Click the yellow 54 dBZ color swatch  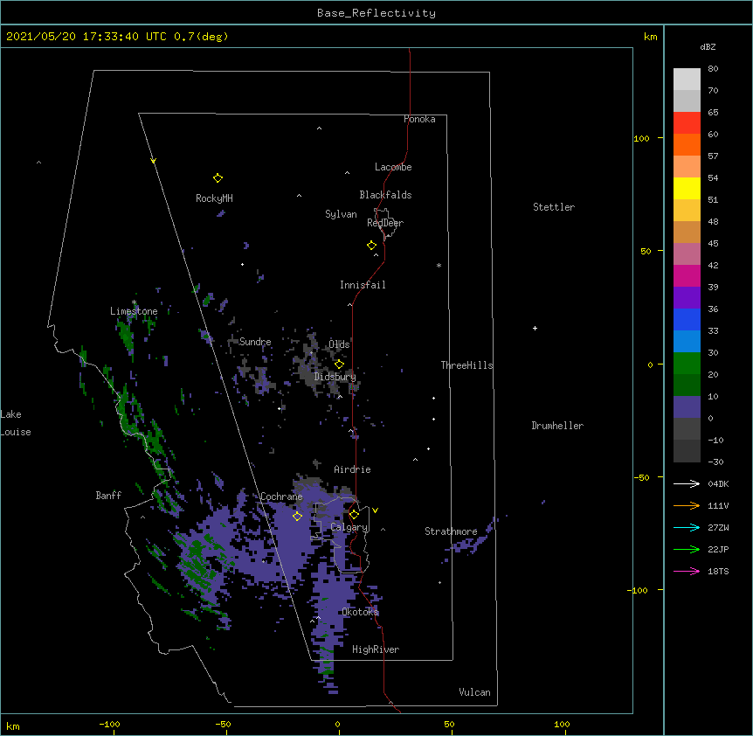[x=687, y=188]
